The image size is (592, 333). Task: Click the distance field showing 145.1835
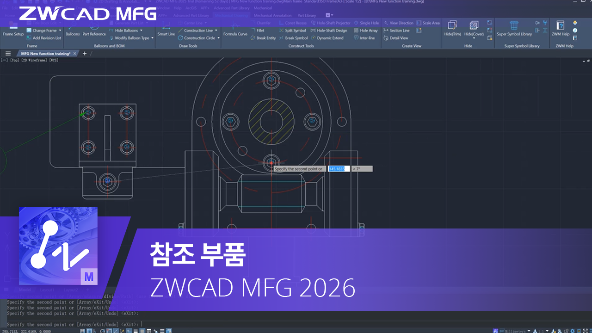point(339,169)
